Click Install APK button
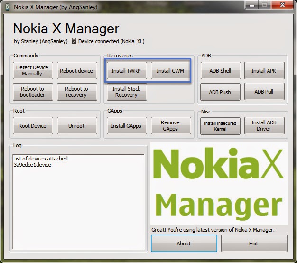Screen dimensions: 297x263 click(x=264, y=70)
